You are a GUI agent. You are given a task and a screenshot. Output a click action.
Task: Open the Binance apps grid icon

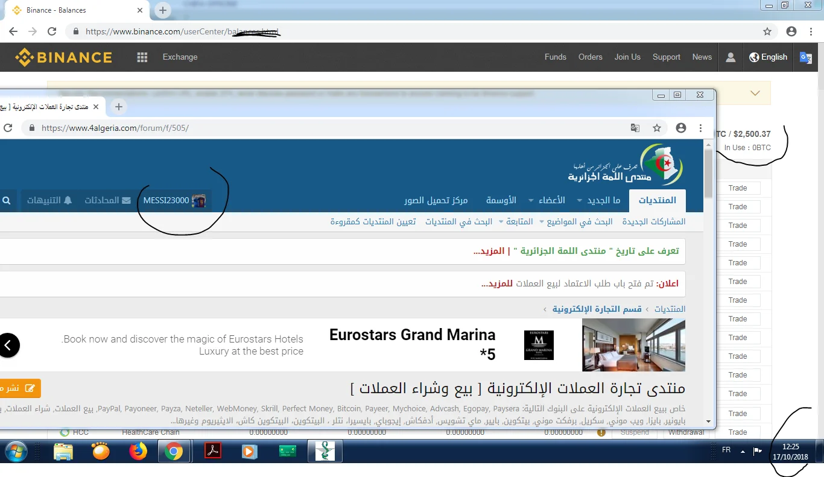pos(142,57)
